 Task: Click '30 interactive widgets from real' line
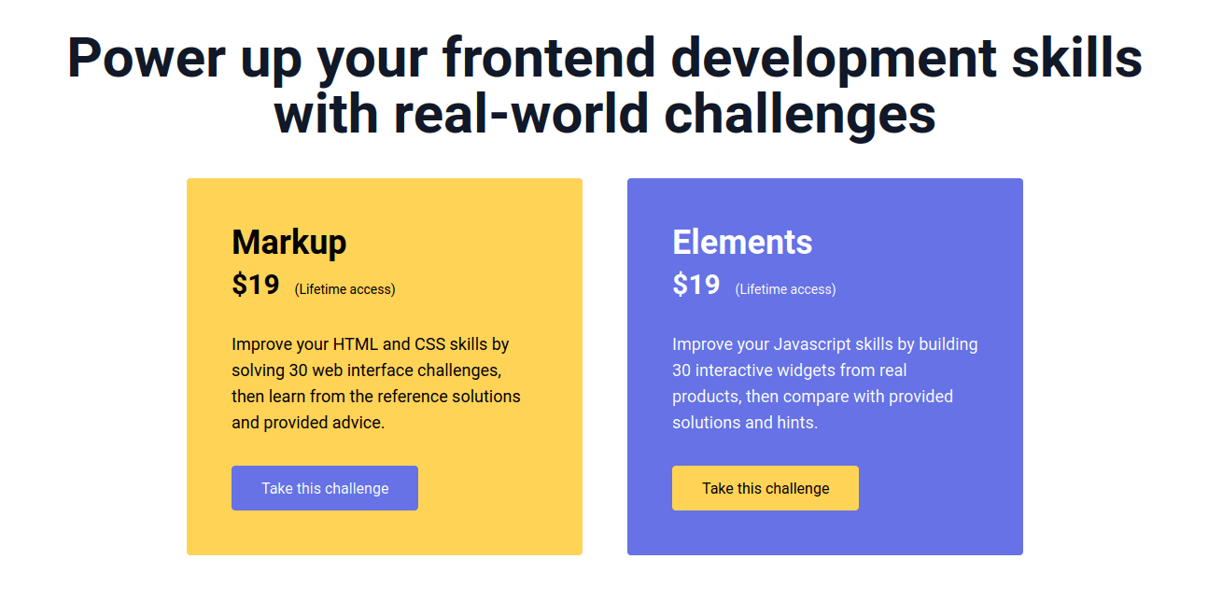[x=789, y=370]
